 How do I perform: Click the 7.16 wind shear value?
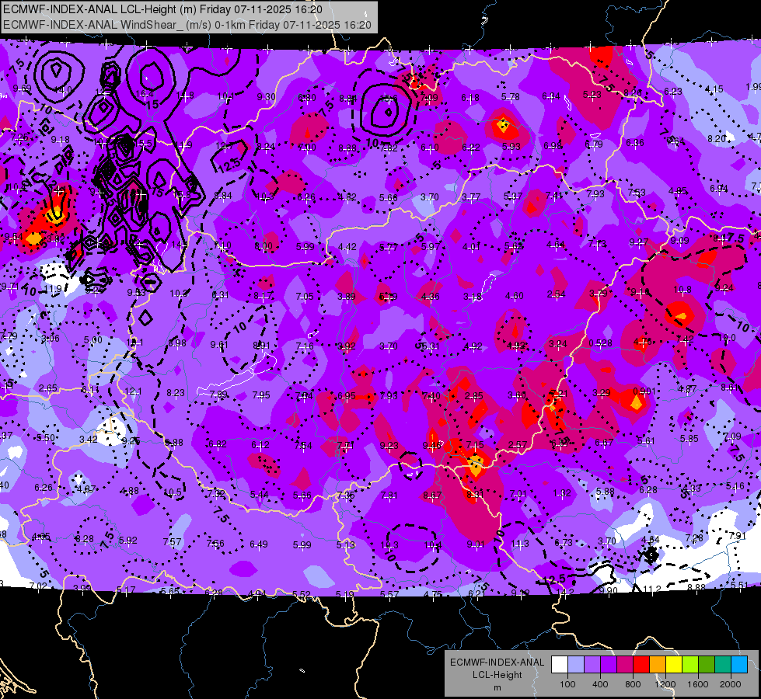click(x=305, y=346)
